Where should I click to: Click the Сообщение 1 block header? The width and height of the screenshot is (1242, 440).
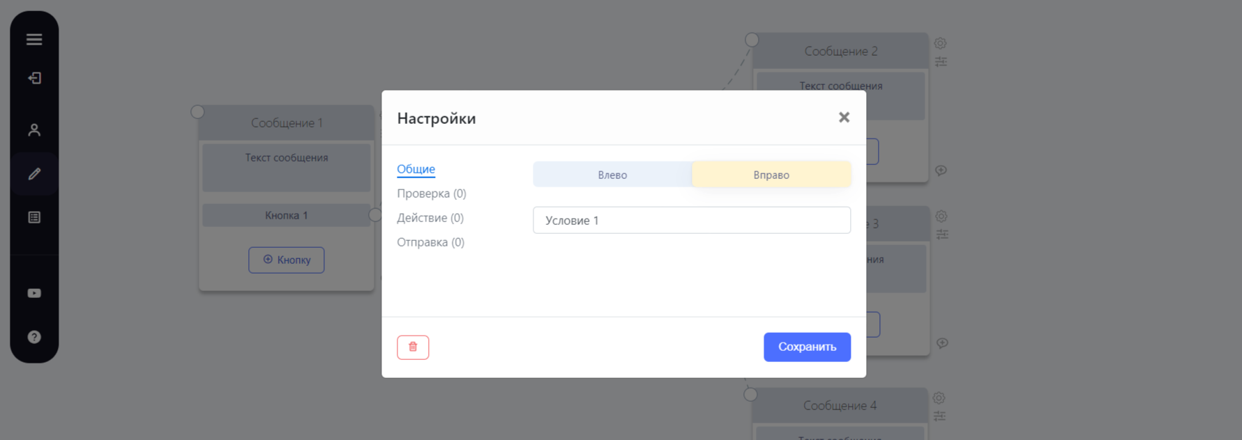pos(287,123)
